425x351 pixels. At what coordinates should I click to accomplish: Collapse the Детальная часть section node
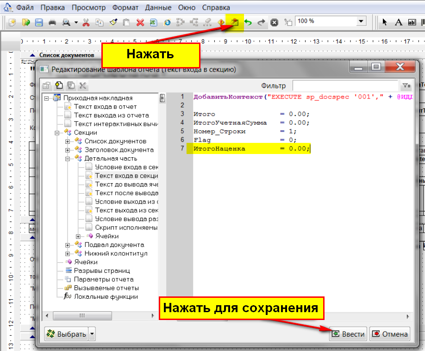click(x=68, y=159)
